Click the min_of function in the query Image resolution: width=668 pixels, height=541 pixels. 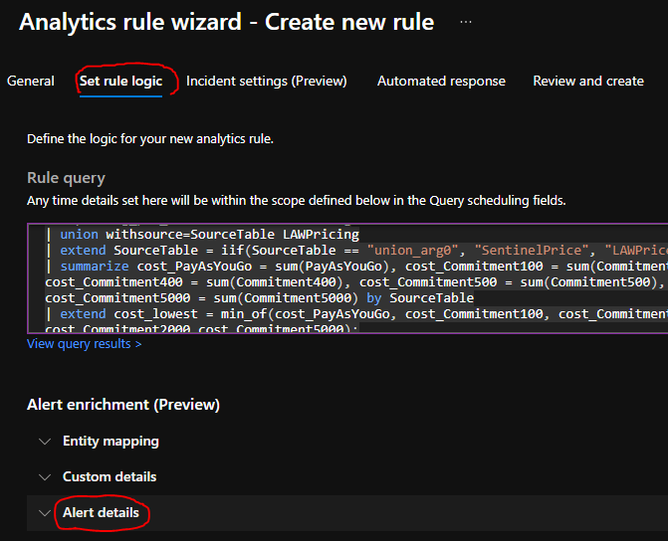pos(252,314)
